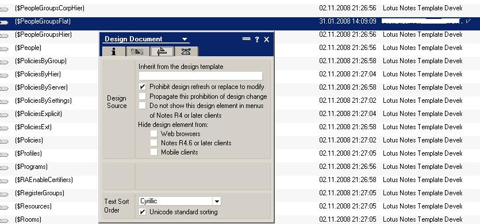Click the view icon beside ($PeopleGroupsCorpHier)
The width and height of the screenshot is (480, 224).
(4, 10)
